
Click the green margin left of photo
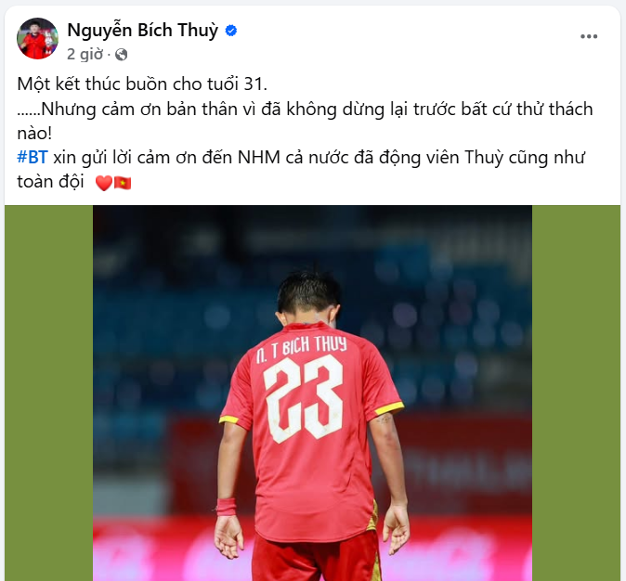click(x=48, y=393)
